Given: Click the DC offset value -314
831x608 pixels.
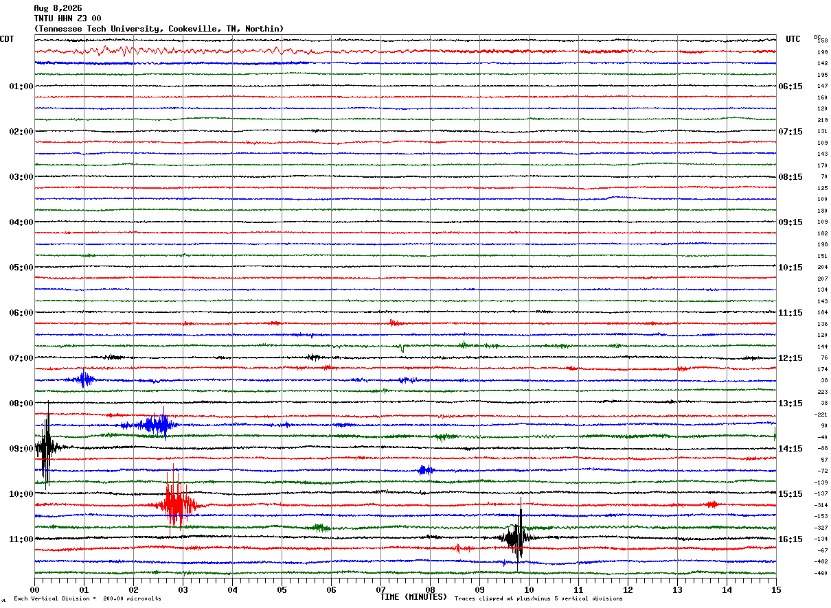Looking at the screenshot, I should 821,505.
